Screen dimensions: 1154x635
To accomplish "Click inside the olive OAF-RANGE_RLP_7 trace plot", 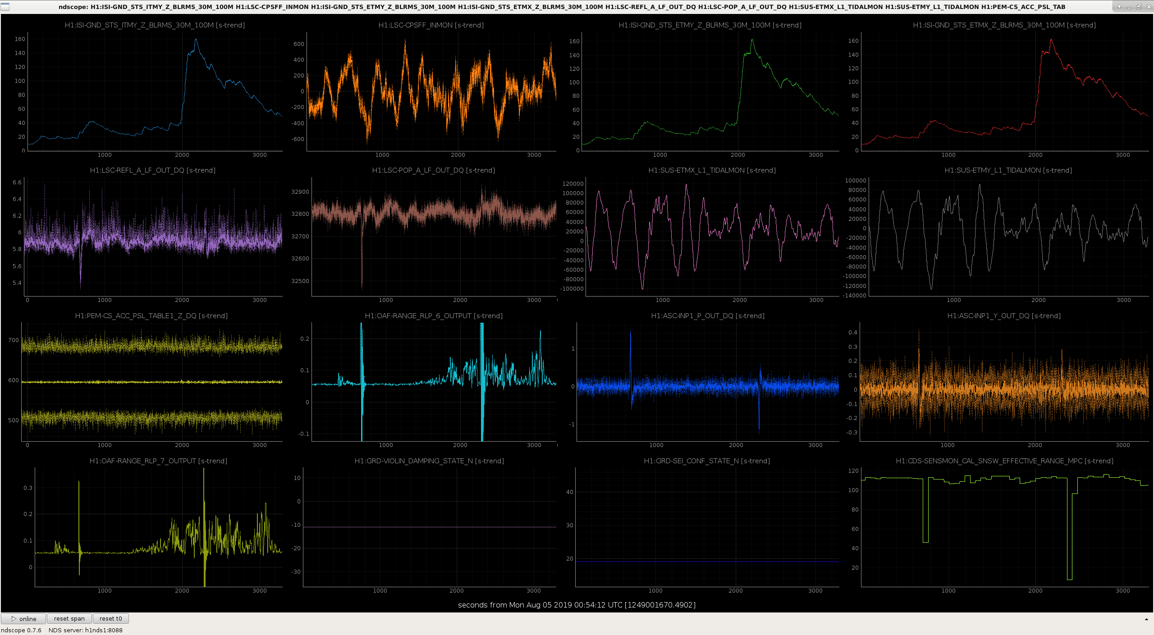I will 159,527.
